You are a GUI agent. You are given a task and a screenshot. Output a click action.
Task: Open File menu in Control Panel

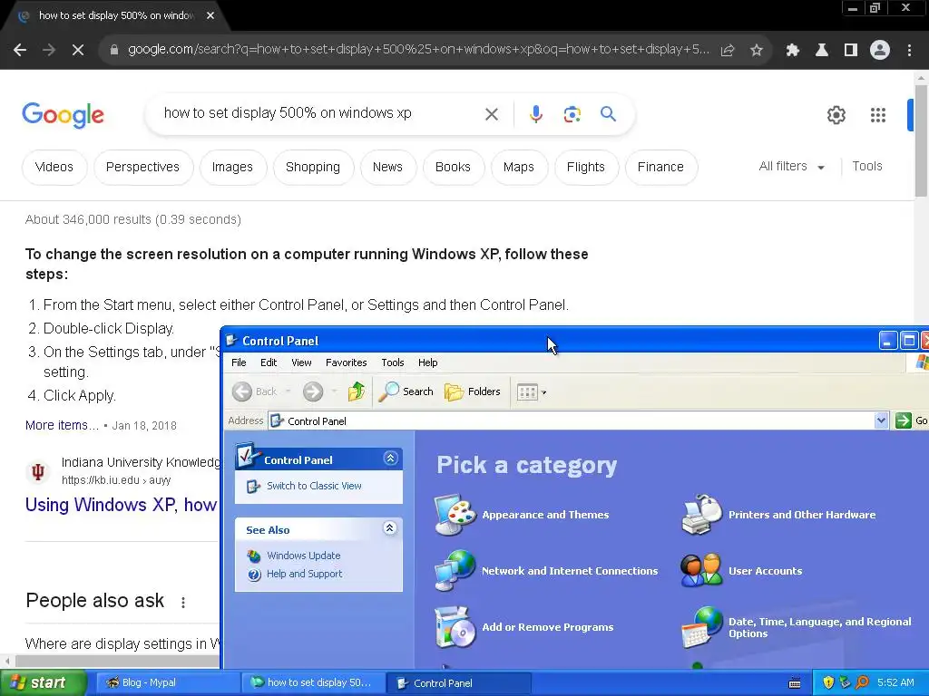(x=239, y=362)
